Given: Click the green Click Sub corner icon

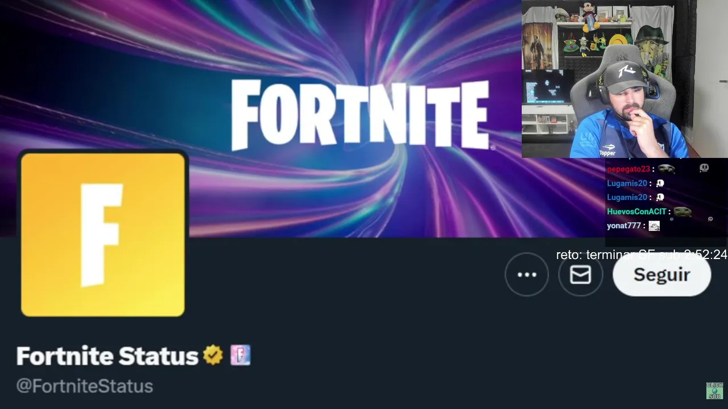Looking at the screenshot, I should (714, 391).
